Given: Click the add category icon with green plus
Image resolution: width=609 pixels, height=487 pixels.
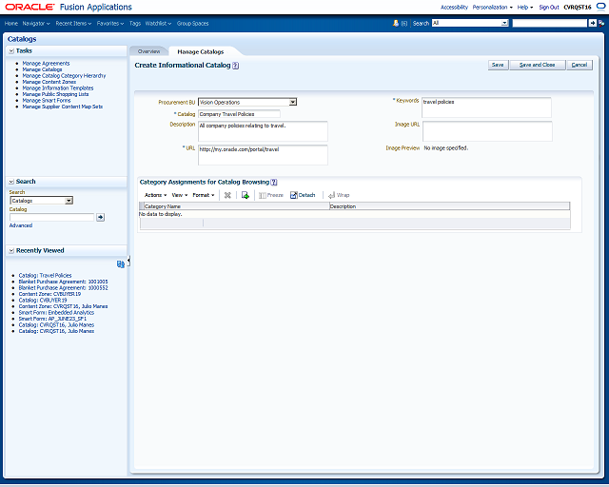Looking at the screenshot, I should coord(246,195).
